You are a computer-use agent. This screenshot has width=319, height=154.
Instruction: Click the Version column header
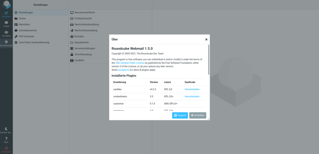154,82
